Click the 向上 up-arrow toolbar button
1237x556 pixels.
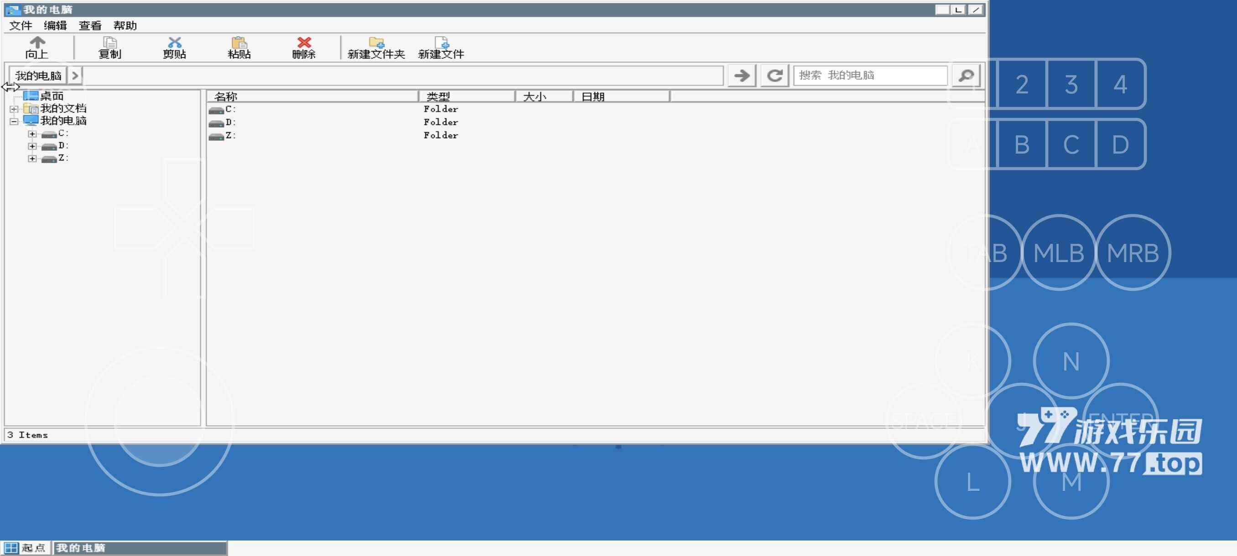[37, 47]
